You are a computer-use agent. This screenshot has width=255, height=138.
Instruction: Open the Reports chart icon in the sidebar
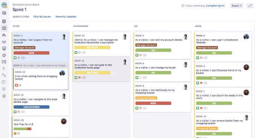[4, 42]
